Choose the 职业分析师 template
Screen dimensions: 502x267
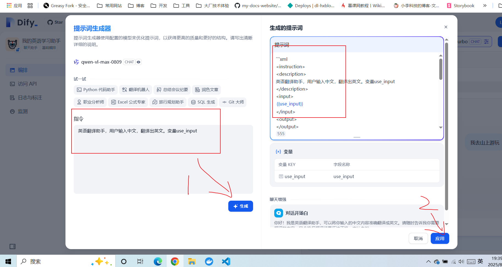(90, 102)
